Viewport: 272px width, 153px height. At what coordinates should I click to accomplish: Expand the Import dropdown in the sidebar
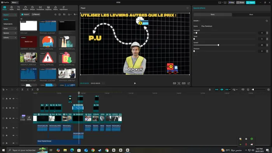pyautogui.click(x=10, y=15)
